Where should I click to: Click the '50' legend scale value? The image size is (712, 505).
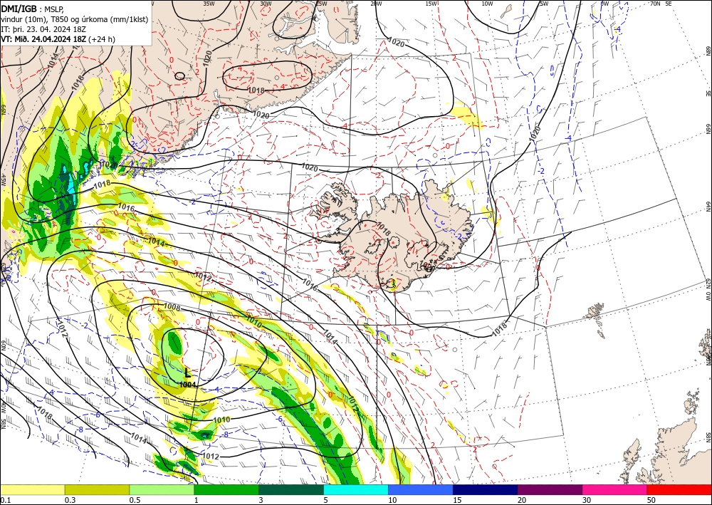651,500
